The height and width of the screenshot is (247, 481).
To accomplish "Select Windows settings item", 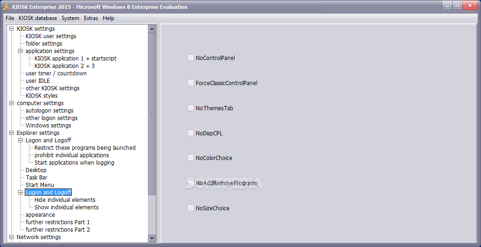I will click(48, 125).
